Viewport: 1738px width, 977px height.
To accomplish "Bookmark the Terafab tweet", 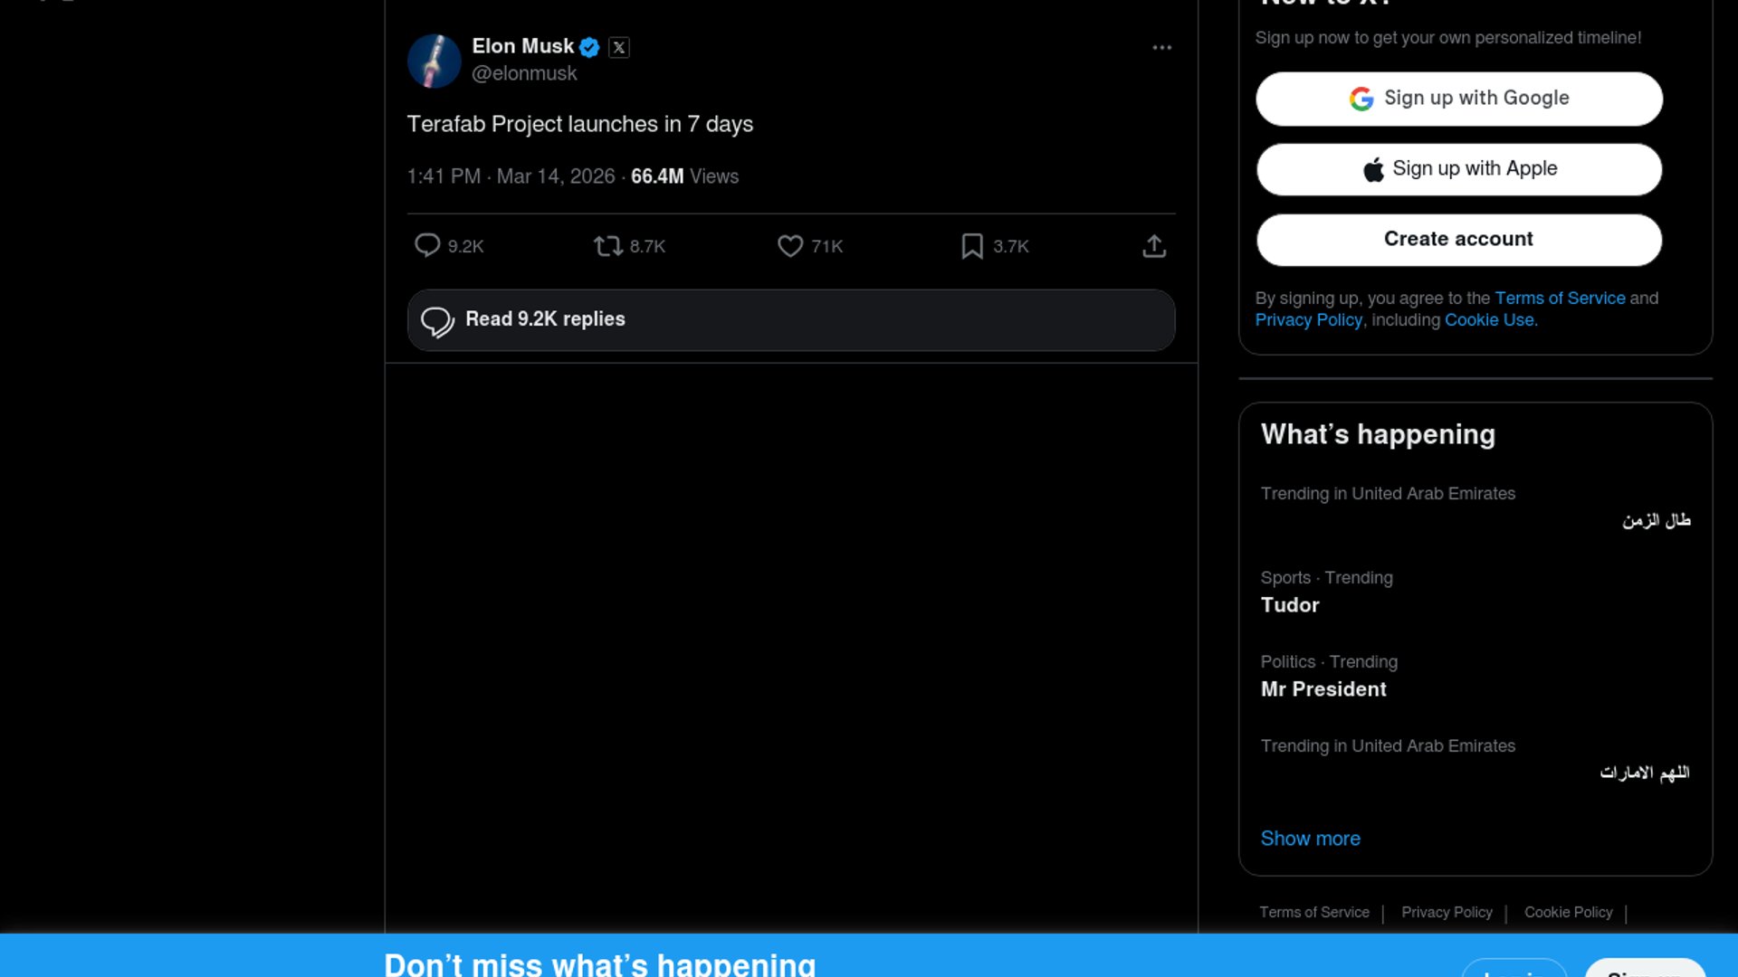I will pyautogui.click(x=972, y=246).
